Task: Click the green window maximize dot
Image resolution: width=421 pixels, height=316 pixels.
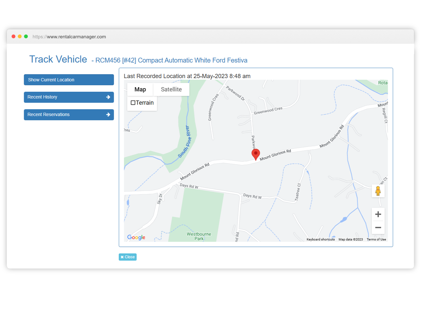Action: [x=26, y=36]
